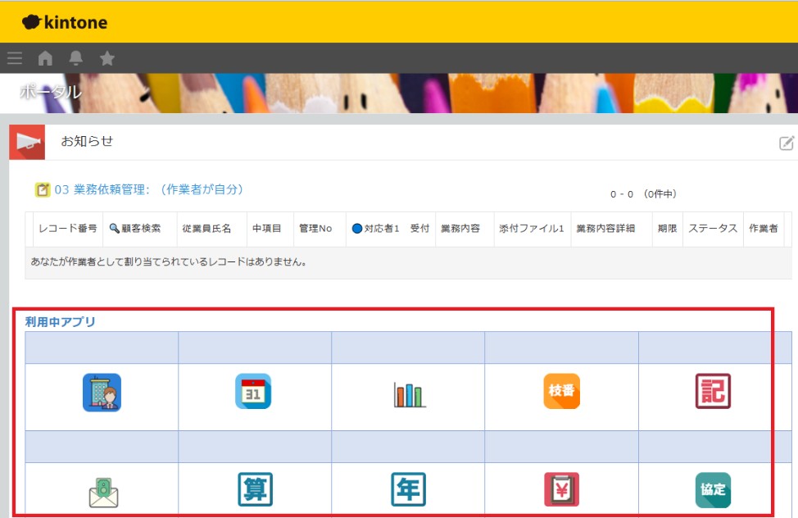Edit the お知らせ announcement with pencil icon
Viewport: 798px width, 518px height.
pos(787,143)
